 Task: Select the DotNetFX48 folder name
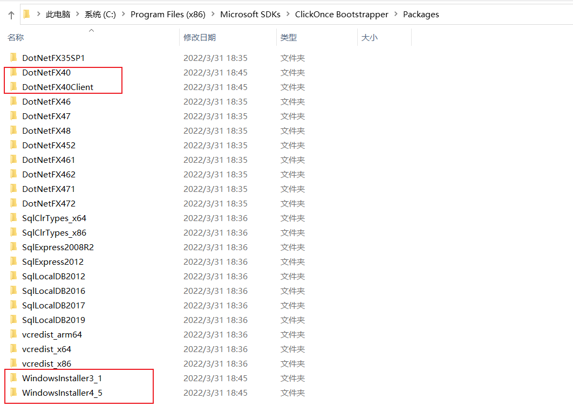click(46, 130)
